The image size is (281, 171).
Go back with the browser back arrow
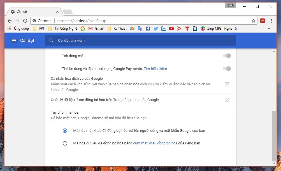10,21
